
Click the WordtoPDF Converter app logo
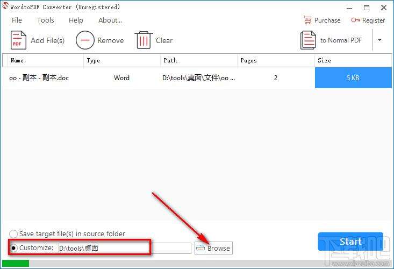point(5,6)
